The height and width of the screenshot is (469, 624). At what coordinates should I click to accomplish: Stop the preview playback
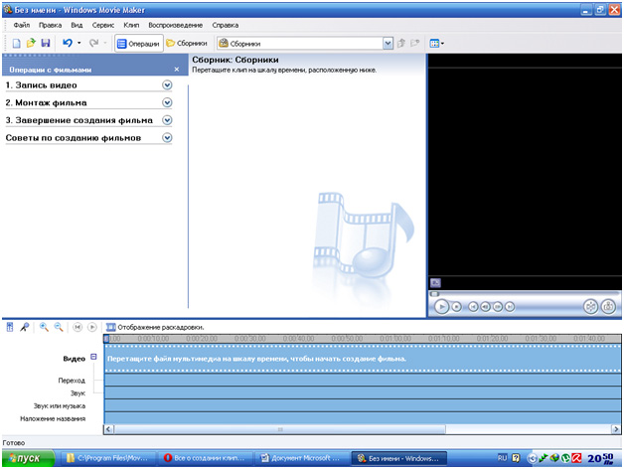(x=457, y=307)
